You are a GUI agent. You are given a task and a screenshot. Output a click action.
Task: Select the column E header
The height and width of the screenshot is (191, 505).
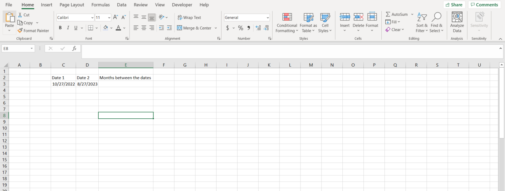coord(126,65)
